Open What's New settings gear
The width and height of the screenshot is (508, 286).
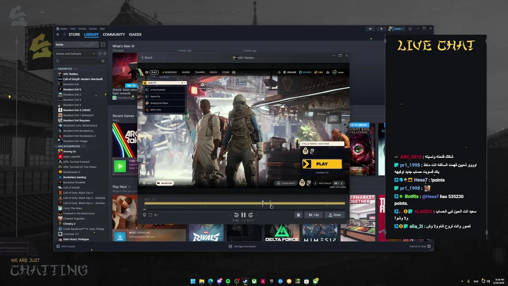(133, 46)
